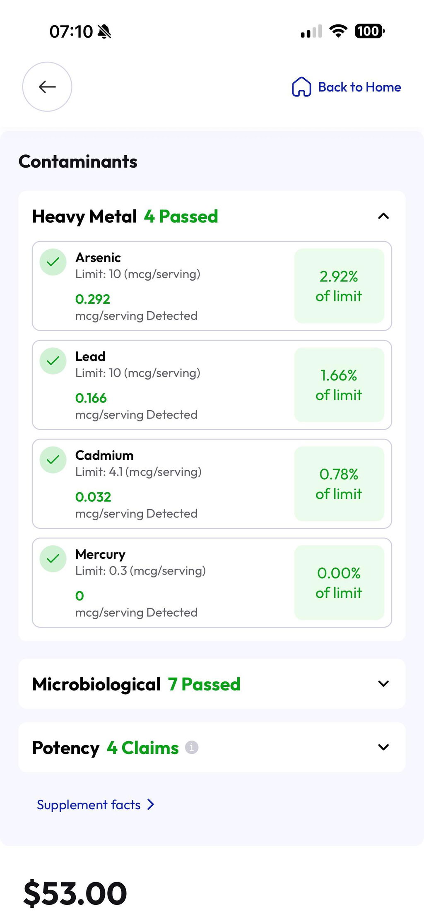This screenshot has height=921, width=424.
Task: Tap the battery indicator in status bar
Action: pyautogui.click(x=369, y=31)
